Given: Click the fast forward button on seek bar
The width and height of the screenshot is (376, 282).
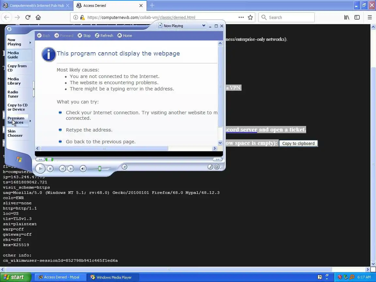Looking at the screenshot, I should point(217,160).
